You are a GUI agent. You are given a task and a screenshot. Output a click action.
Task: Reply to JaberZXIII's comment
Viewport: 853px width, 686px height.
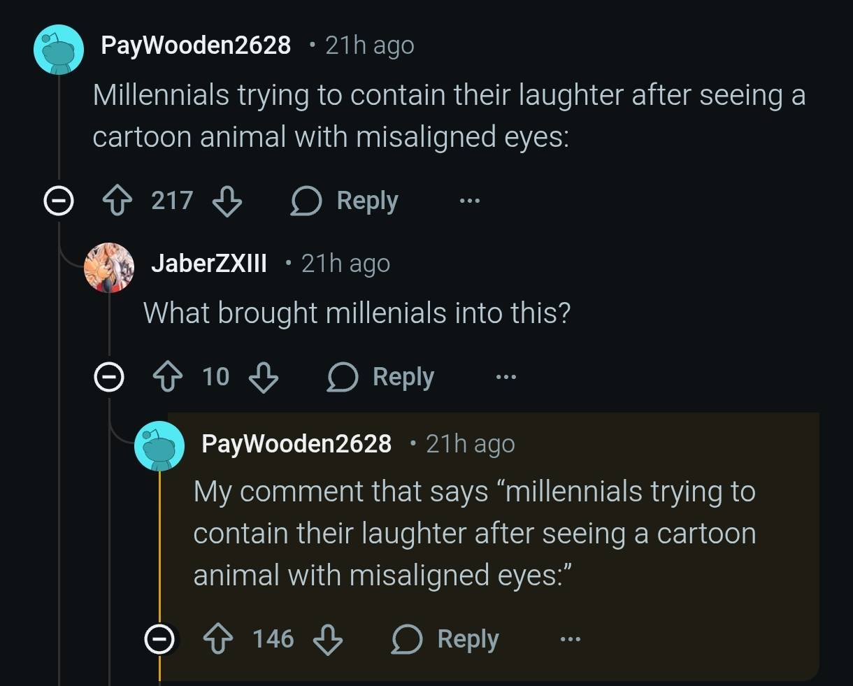[381, 378]
